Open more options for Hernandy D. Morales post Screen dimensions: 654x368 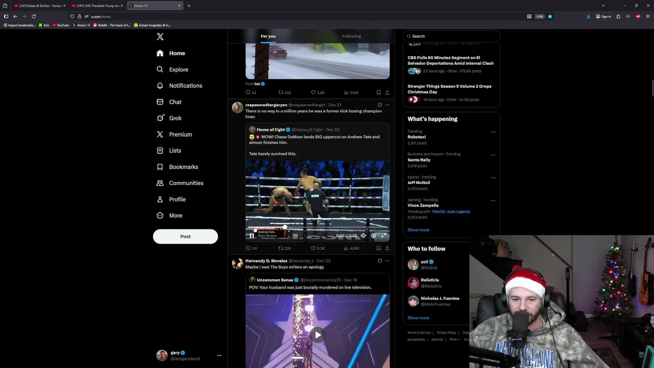(x=387, y=261)
